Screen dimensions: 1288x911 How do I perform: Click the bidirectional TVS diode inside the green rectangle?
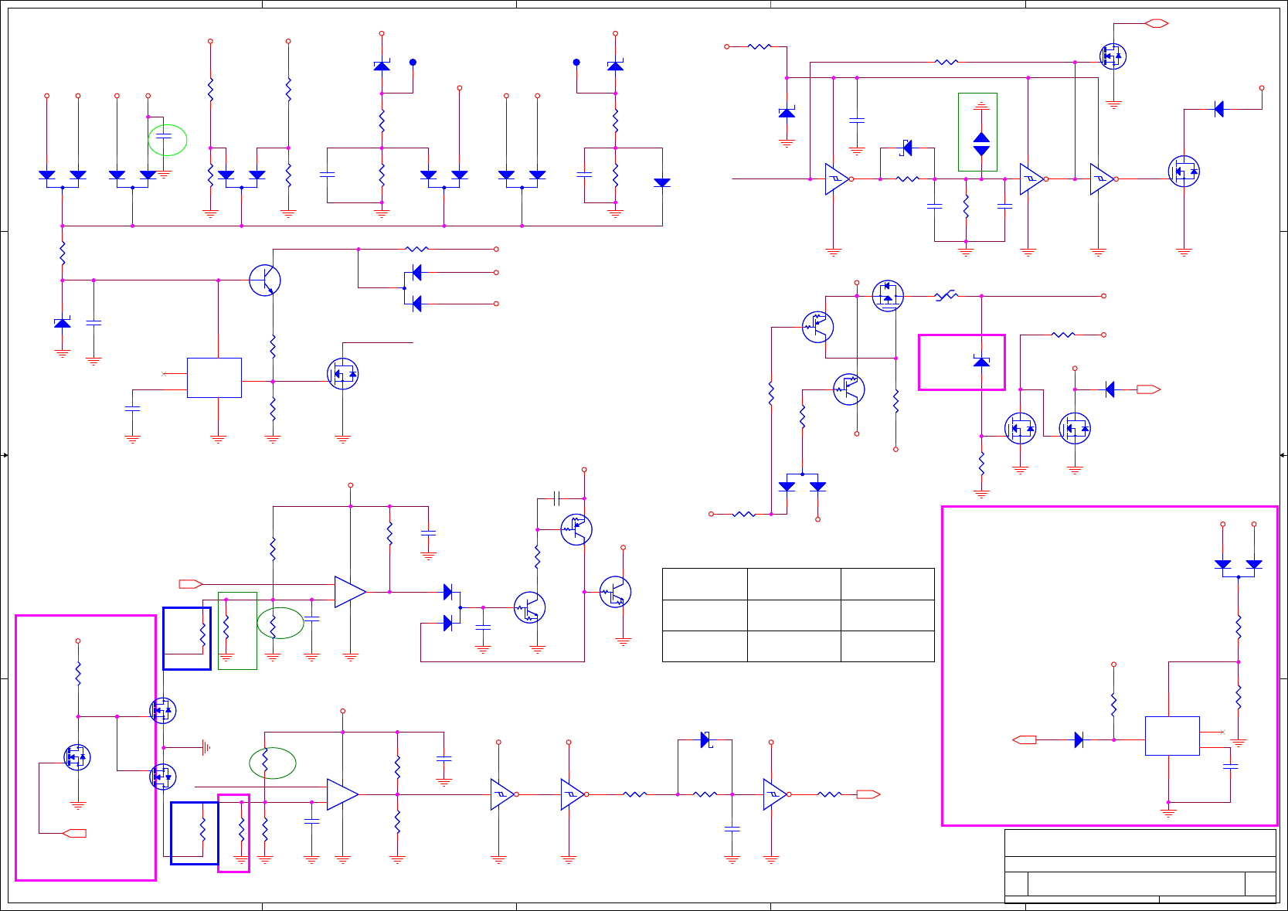981,144
